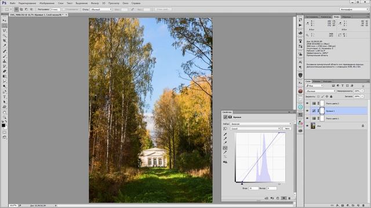Click gray point eyedropper in Curves
This screenshot has height=208, width=371.
(225, 139)
